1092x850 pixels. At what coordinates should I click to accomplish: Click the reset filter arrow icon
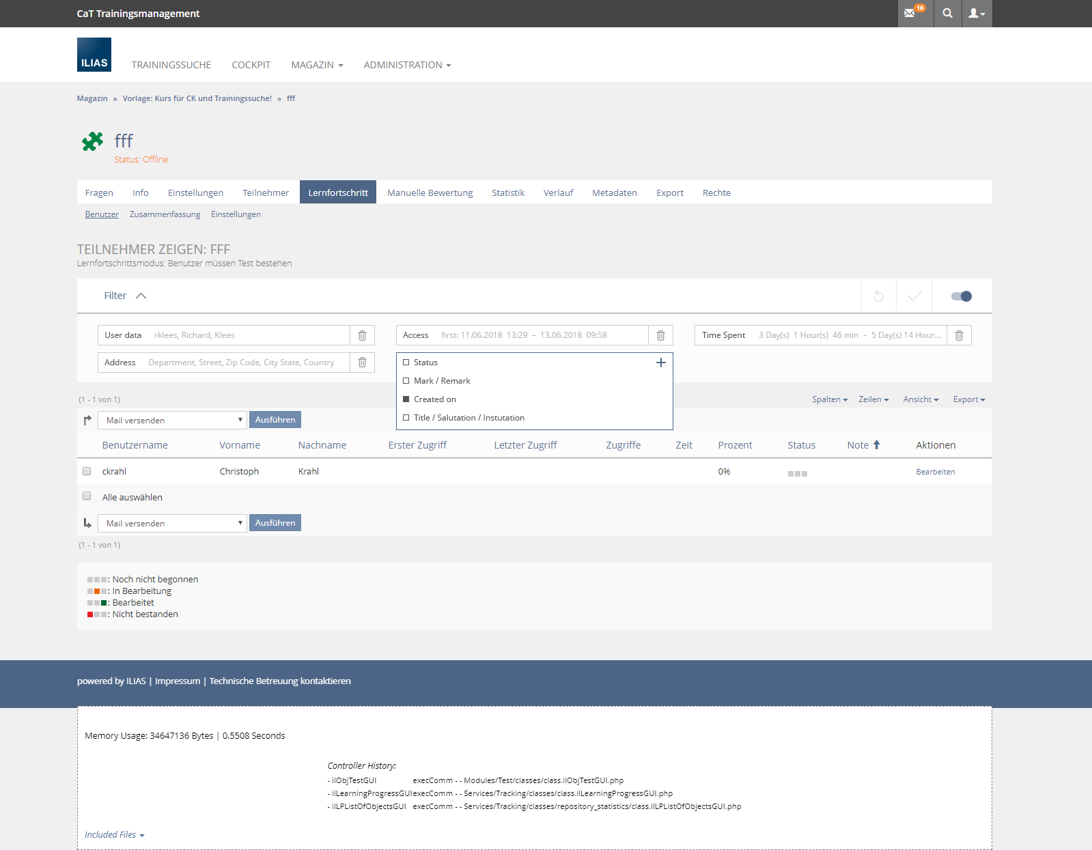pos(878,296)
